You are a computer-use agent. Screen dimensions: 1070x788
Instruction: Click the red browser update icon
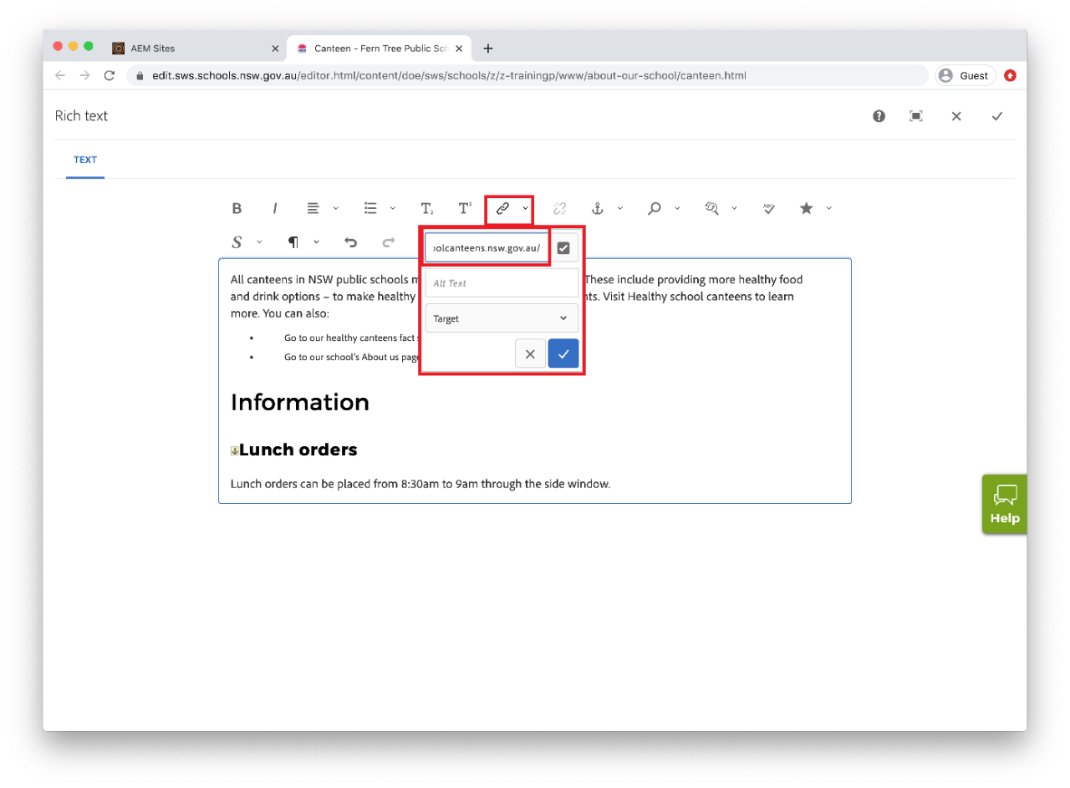click(x=1010, y=75)
